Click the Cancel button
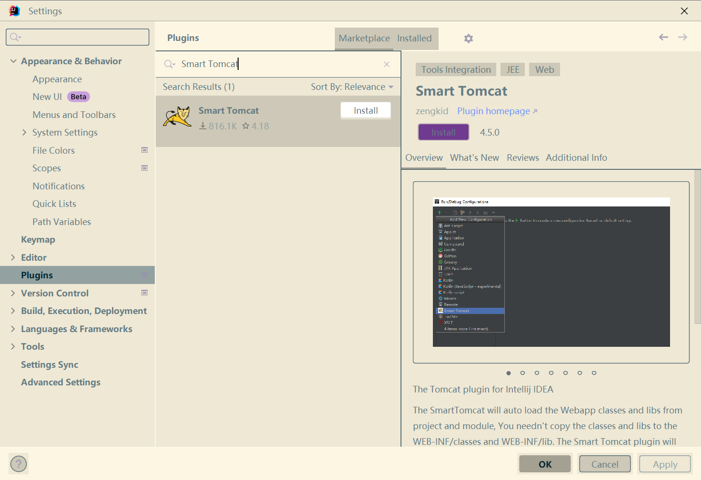The image size is (701, 480). [605, 464]
